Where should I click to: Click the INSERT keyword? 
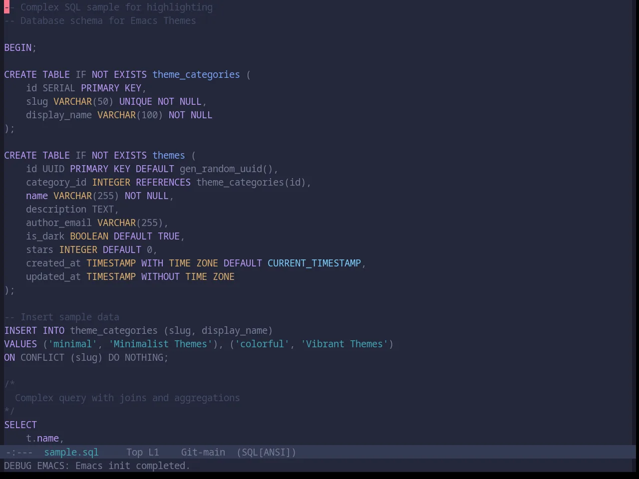point(20,330)
